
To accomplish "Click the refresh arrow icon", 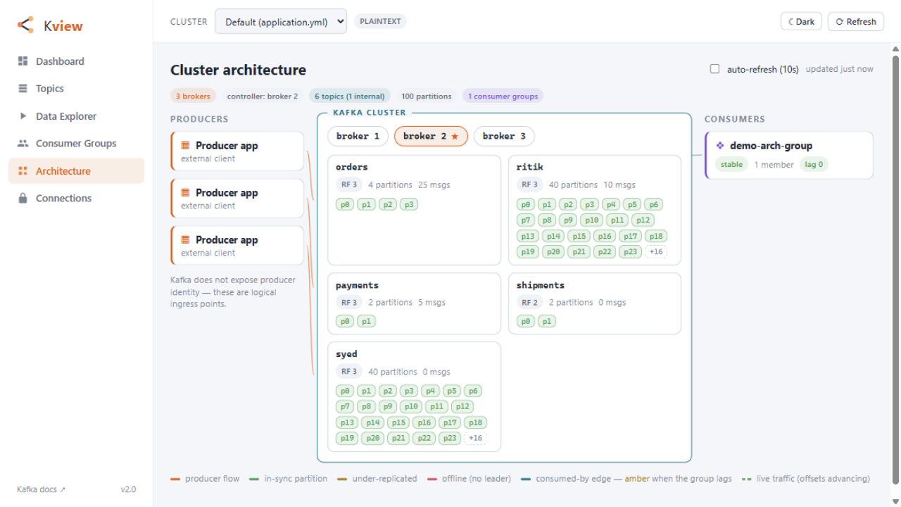I will pos(839,22).
